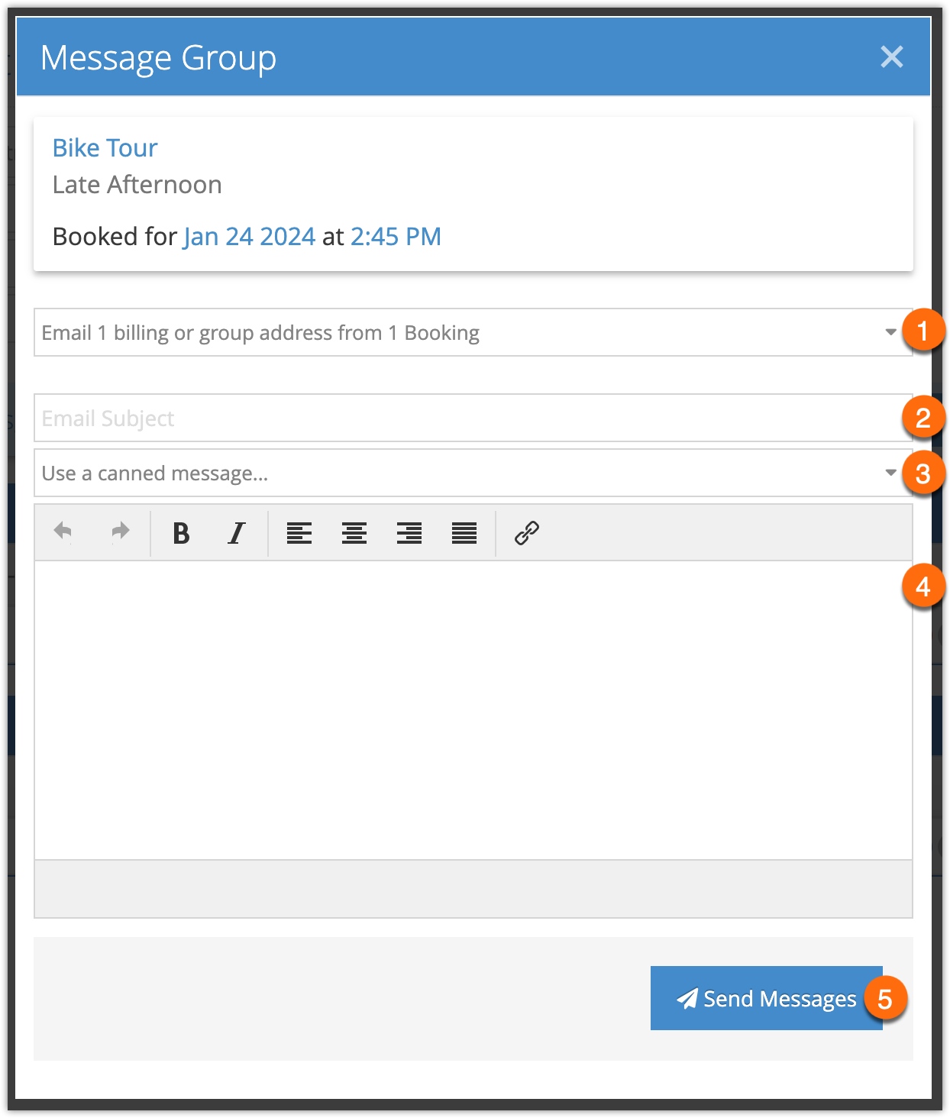The height and width of the screenshot is (1118, 950).
Task: Click the redo arrow icon
Action: (x=120, y=532)
